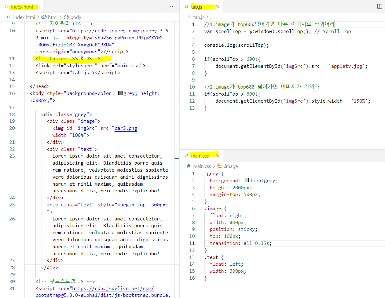
Task: Click the 'float: right;' line
Action: coord(228,216)
